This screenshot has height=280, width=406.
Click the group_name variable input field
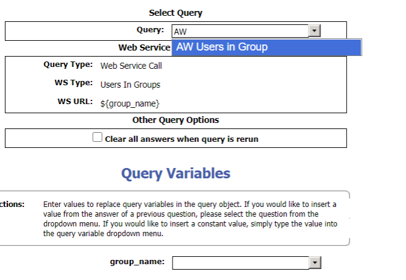click(x=240, y=262)
